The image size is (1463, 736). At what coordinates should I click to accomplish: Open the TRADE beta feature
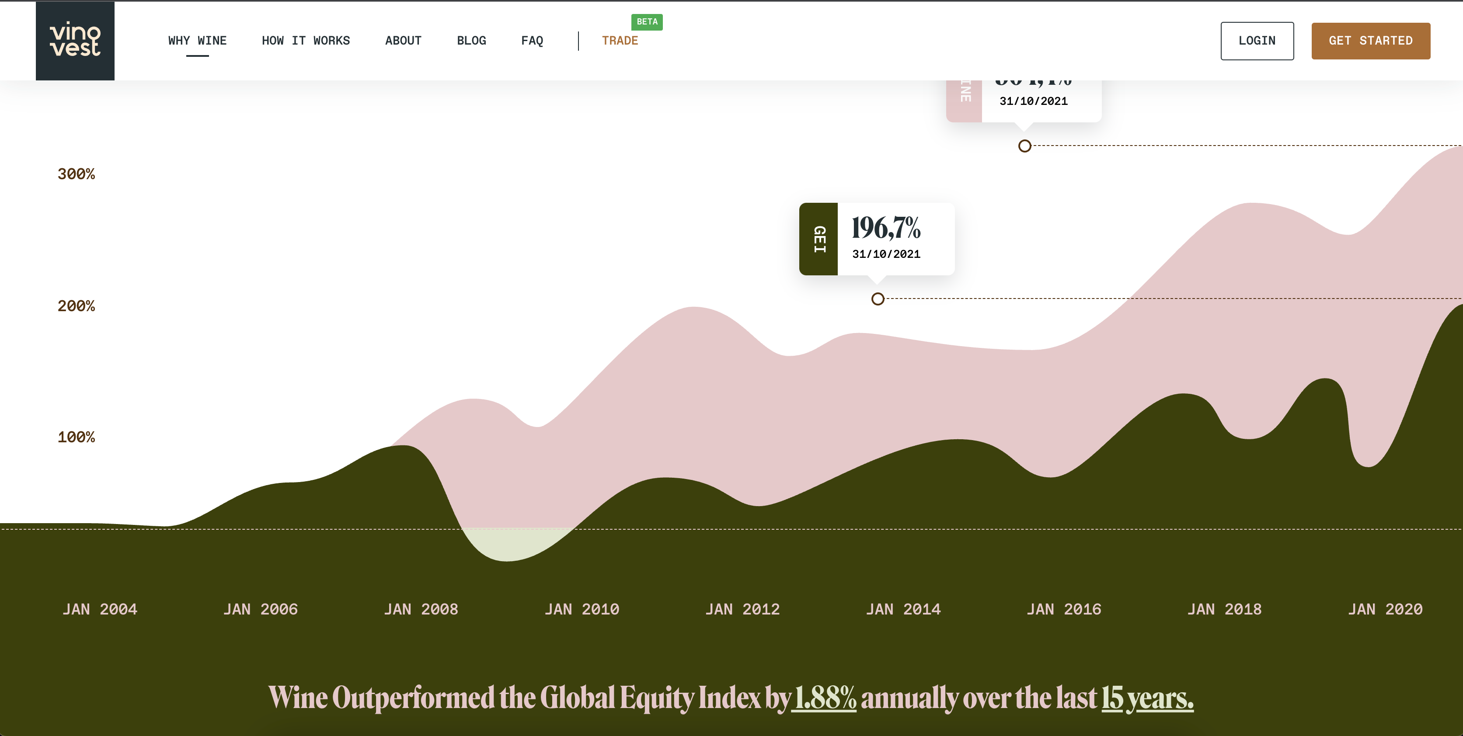point(620,40)
